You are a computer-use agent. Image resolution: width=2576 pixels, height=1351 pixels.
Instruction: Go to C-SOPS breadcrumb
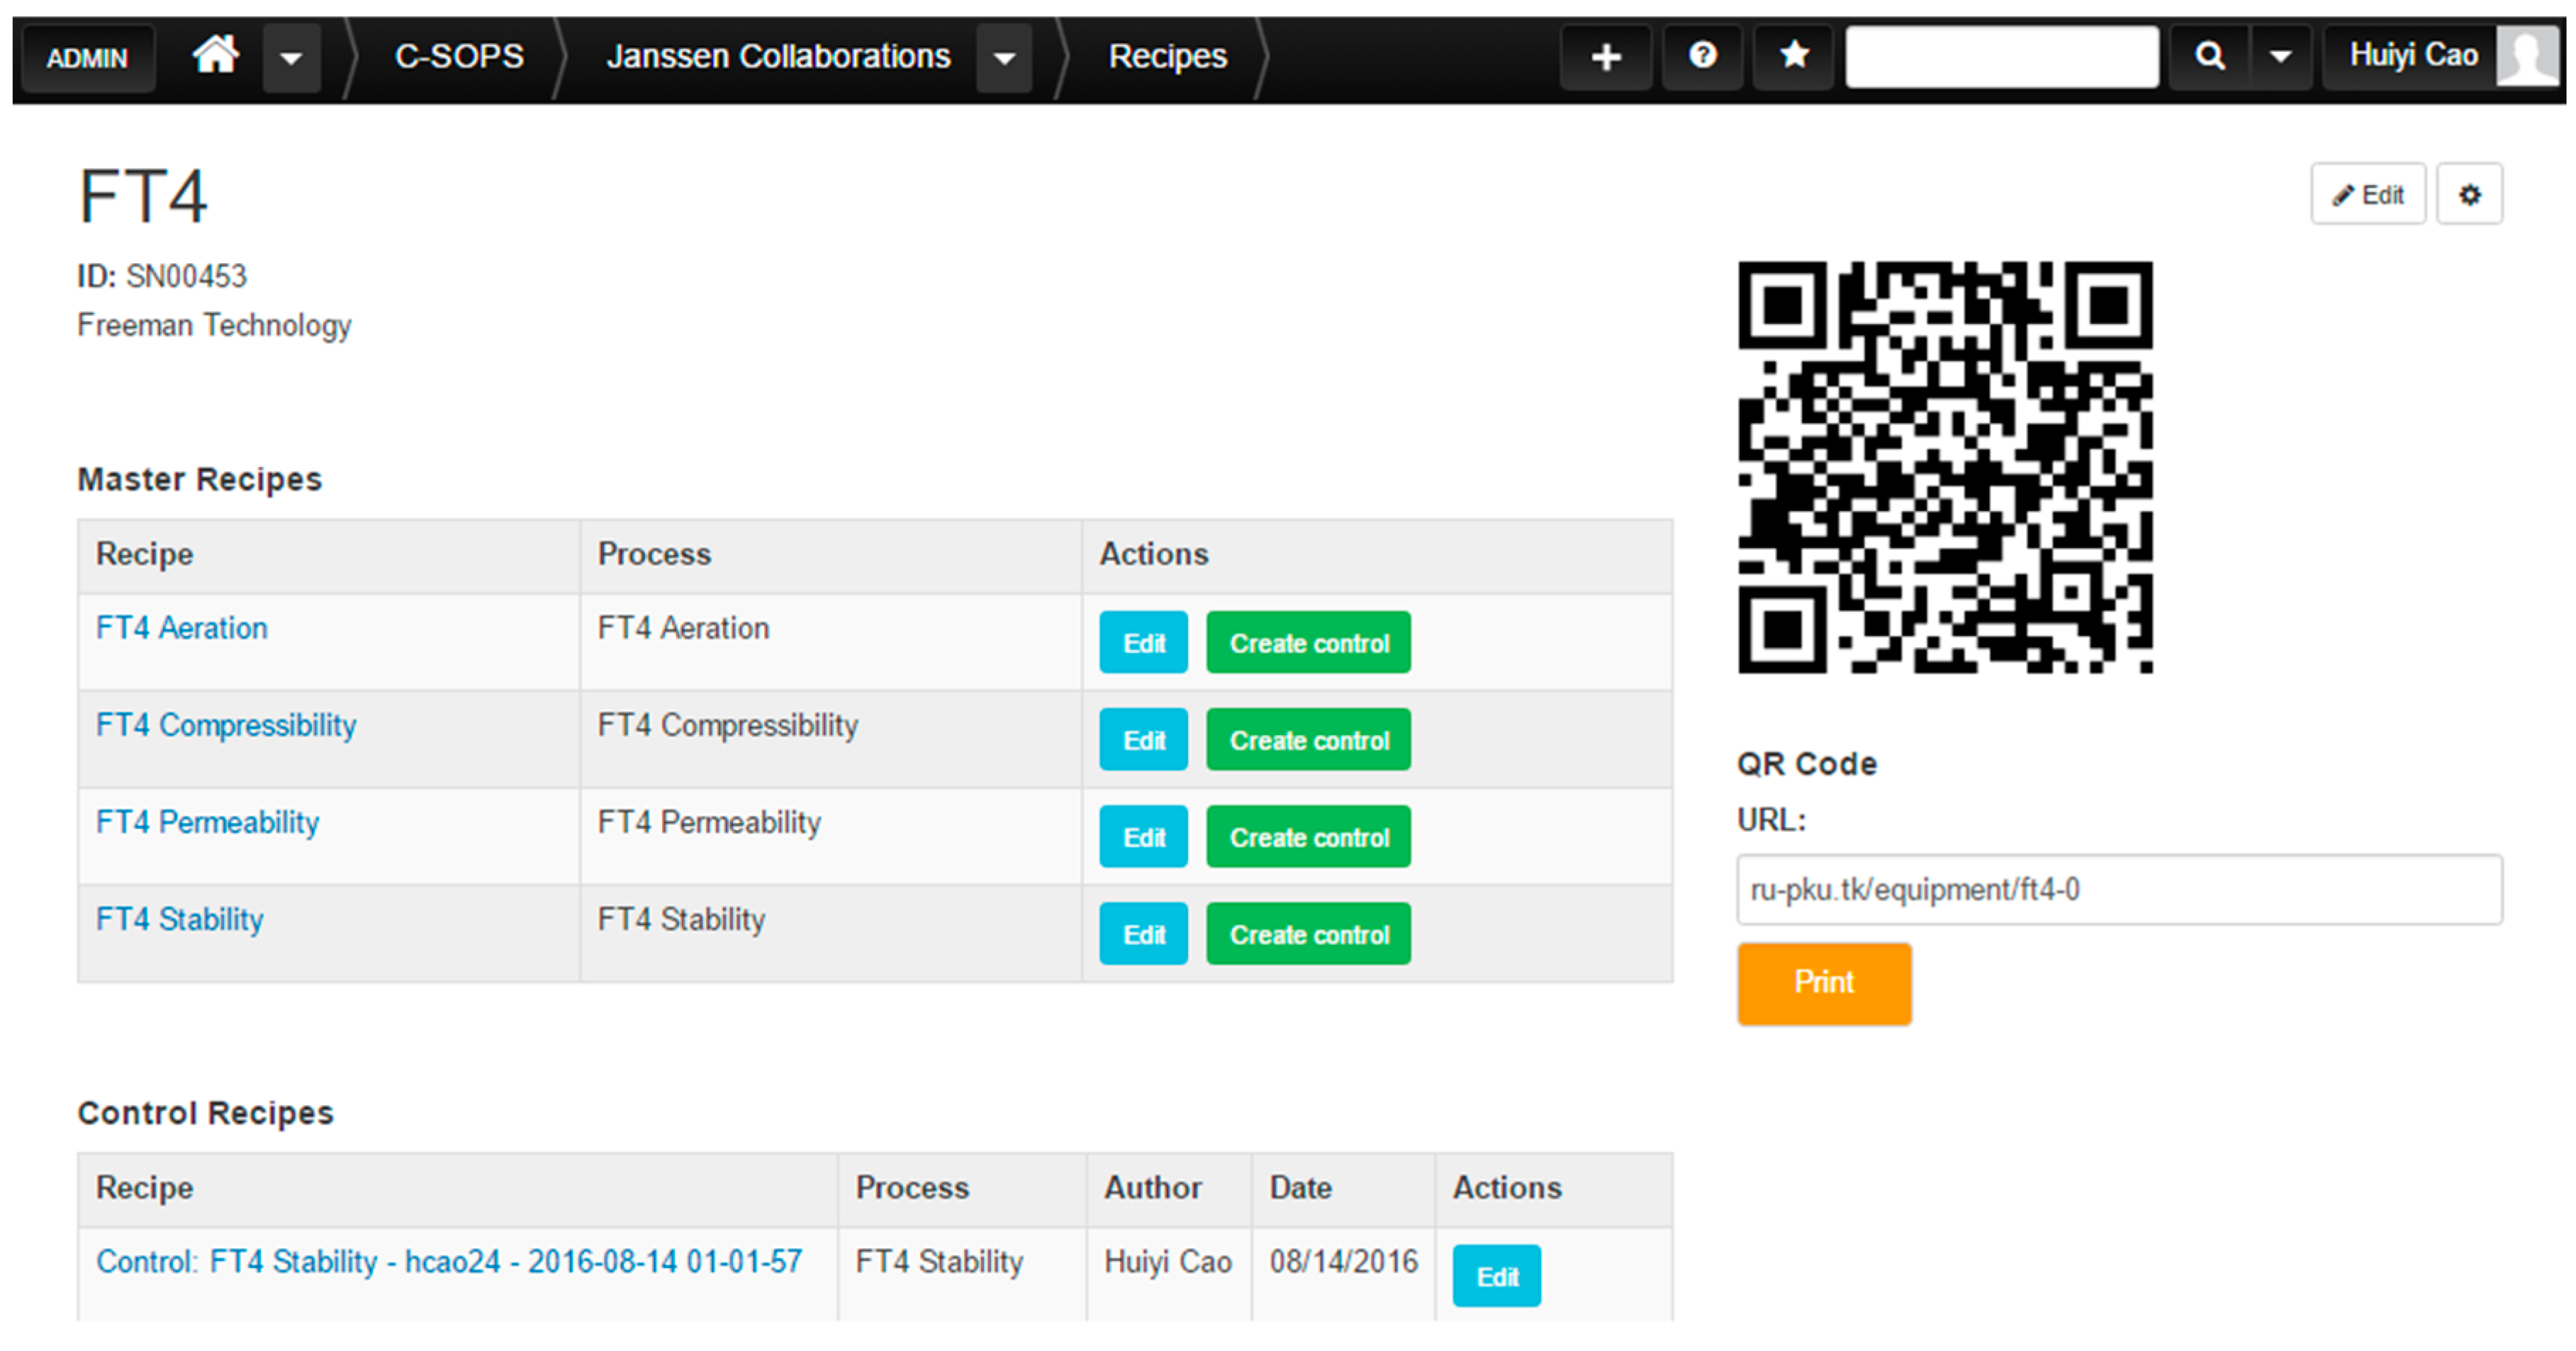tap(459, 57)
